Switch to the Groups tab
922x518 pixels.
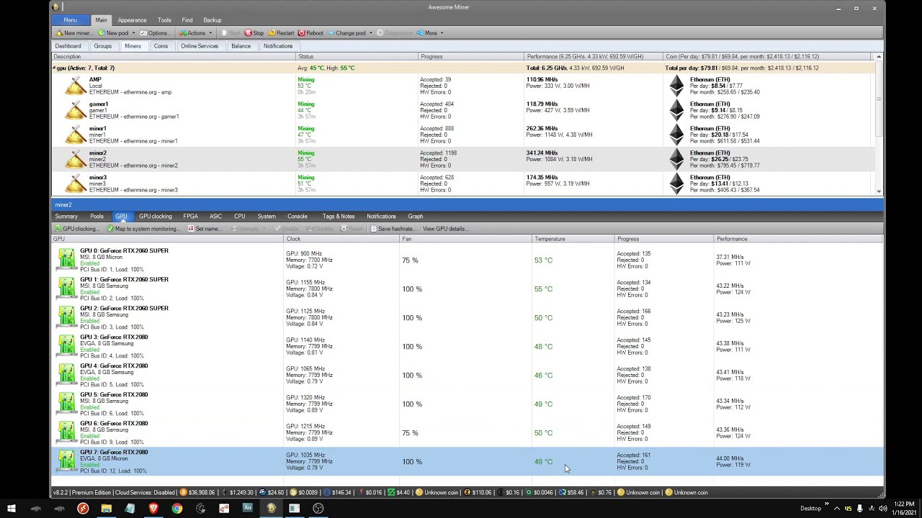[103, 46]
